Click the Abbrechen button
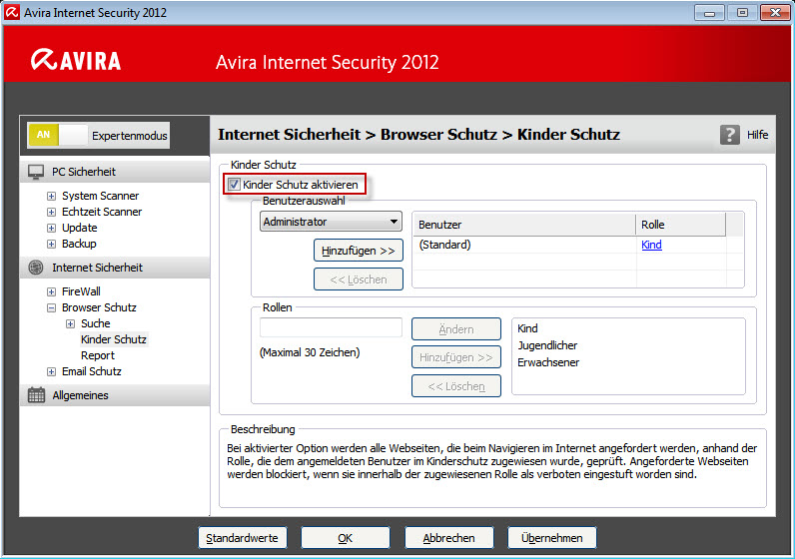The image size is (795, 559). click(449, 538)
